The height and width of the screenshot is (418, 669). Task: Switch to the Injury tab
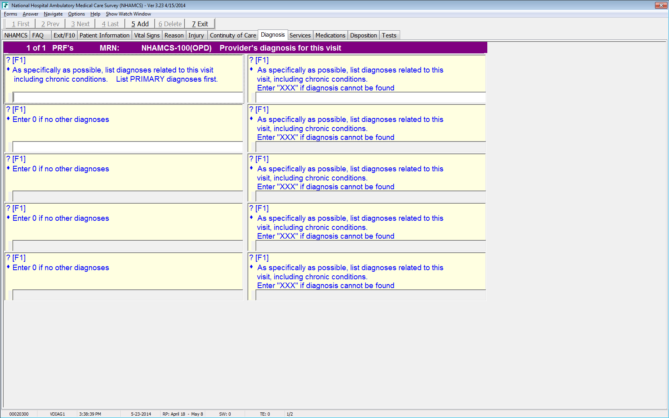point(196,35)
